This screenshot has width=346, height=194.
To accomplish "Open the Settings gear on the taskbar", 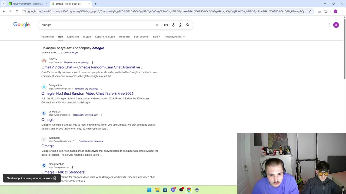I will [197, 190].
